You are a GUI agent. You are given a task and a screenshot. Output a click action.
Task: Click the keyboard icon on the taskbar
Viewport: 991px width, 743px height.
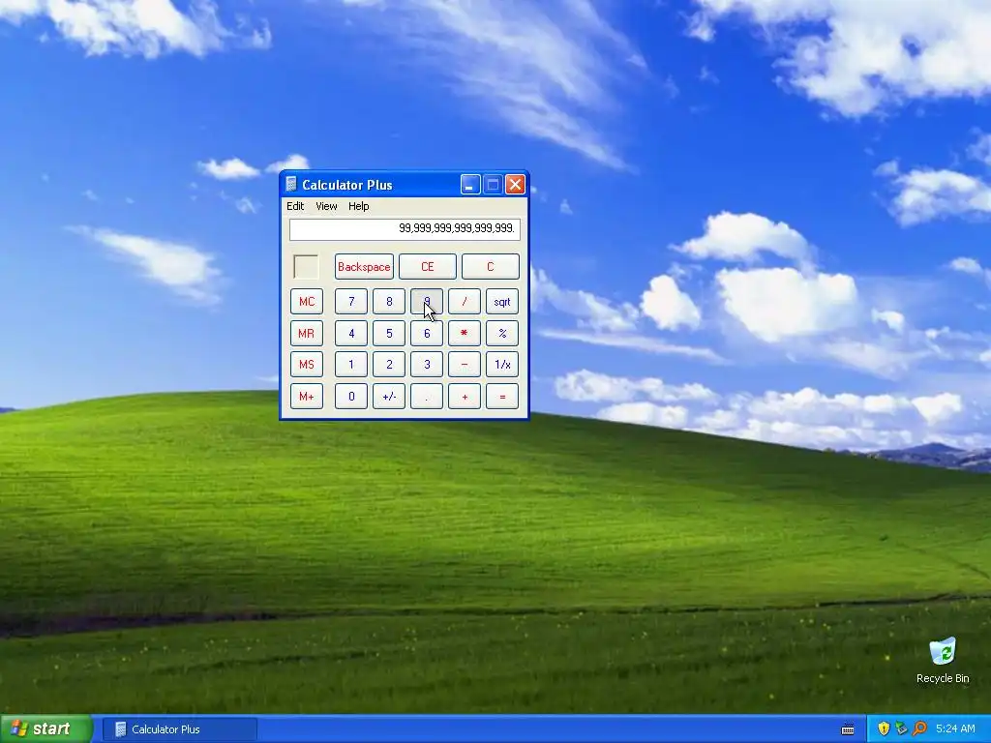pyautogui.click(x=848, y=729)
